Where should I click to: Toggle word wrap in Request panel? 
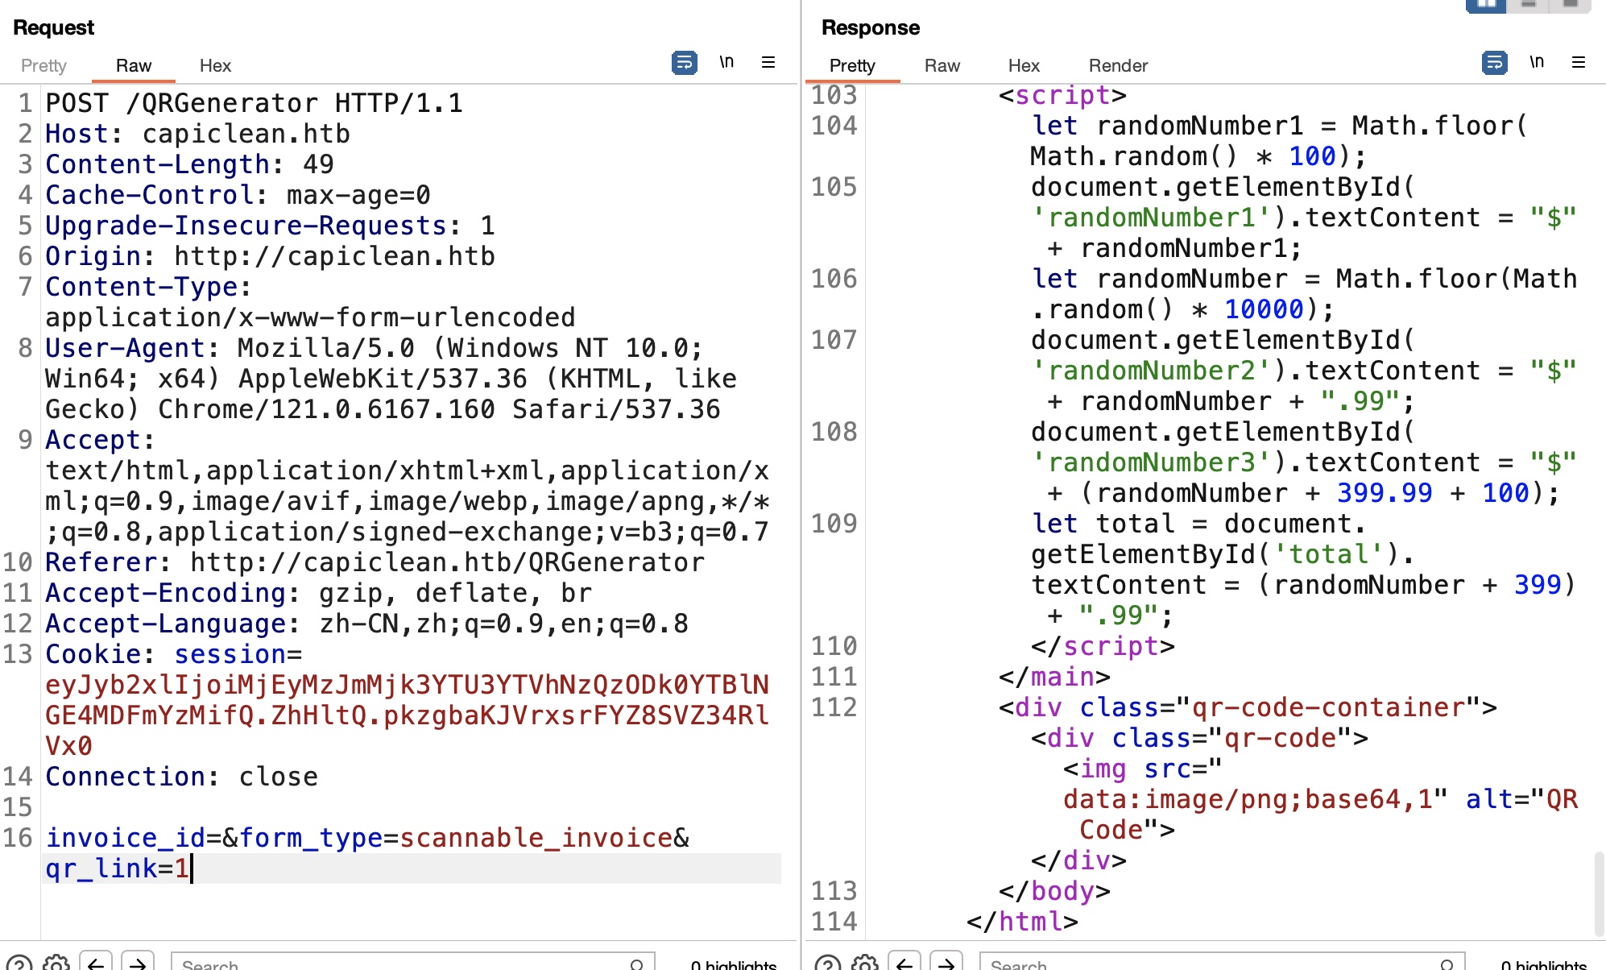coord(684,62)
